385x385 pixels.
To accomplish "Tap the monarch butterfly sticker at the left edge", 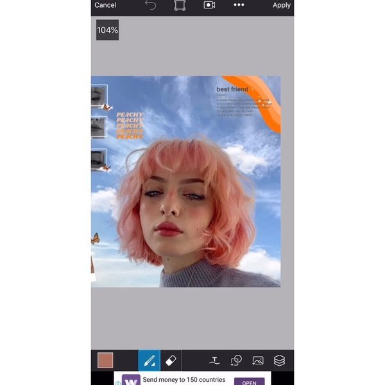I will coord(95,239).
